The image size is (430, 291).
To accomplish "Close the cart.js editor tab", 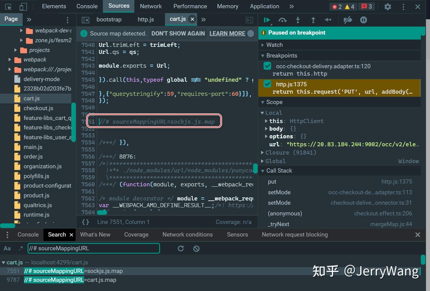I will pos(192,19).
